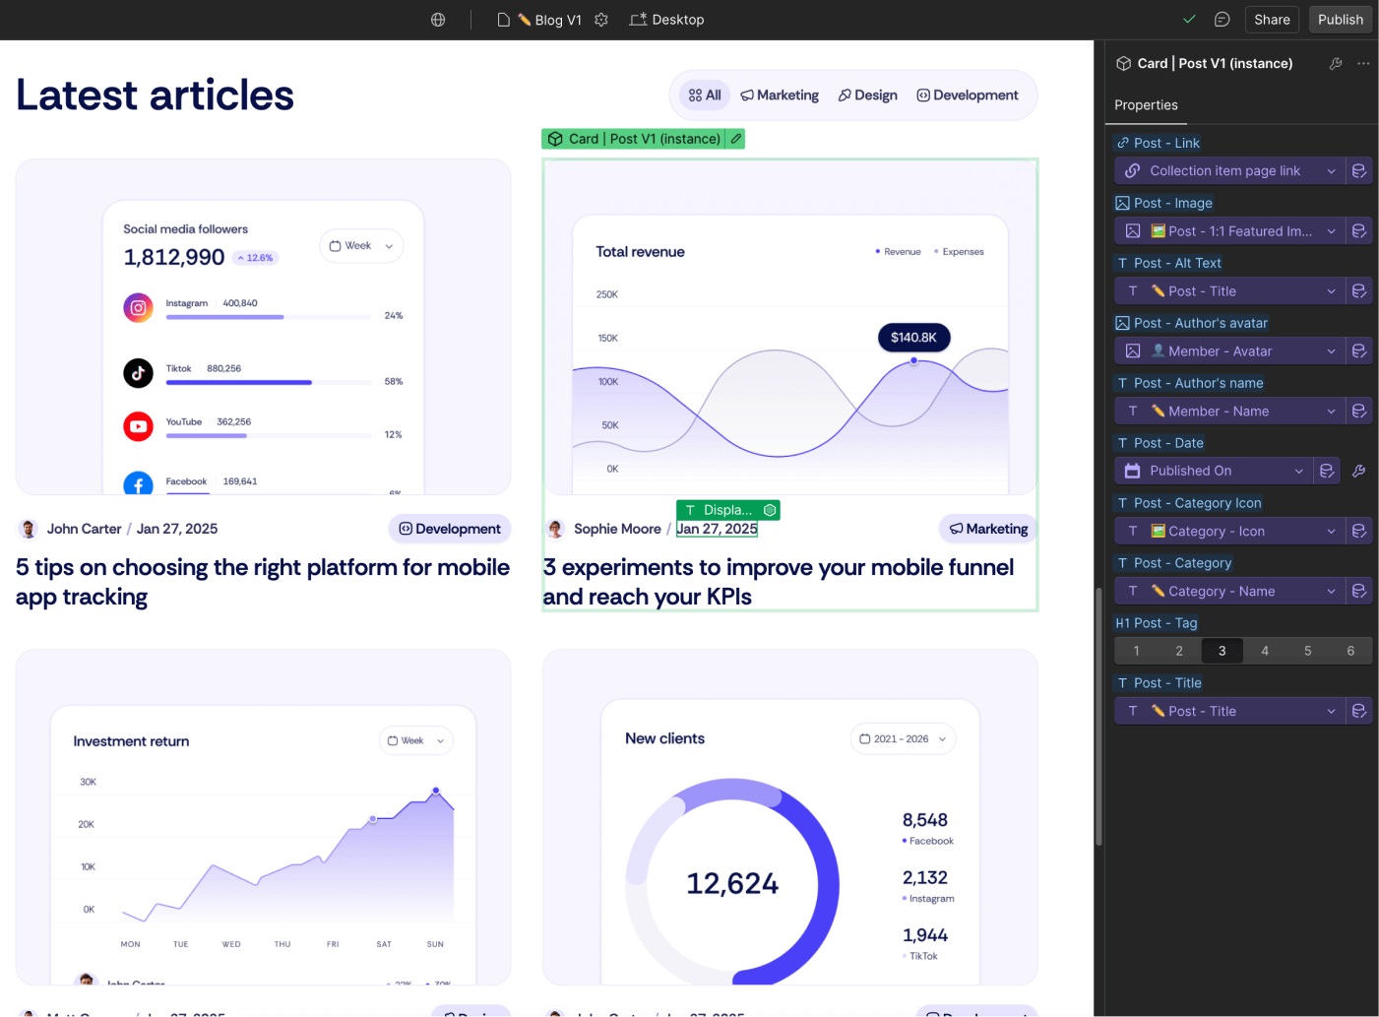Select the Marketing filter tab on the page
Screen dimensions: 1379x1017
779,95
